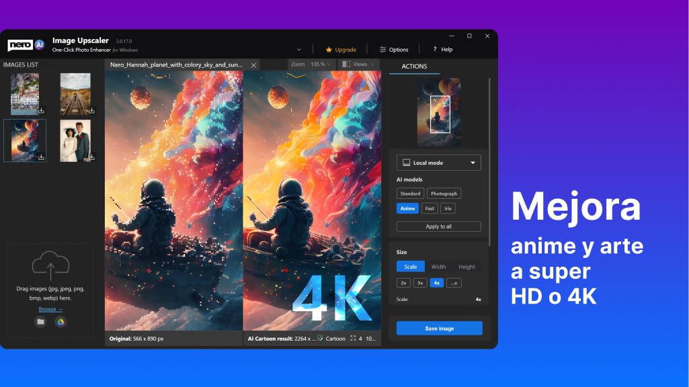Click the navigator preview thumbnail
The height and width of the screenshot is (387, 689).
click(439, 112)
